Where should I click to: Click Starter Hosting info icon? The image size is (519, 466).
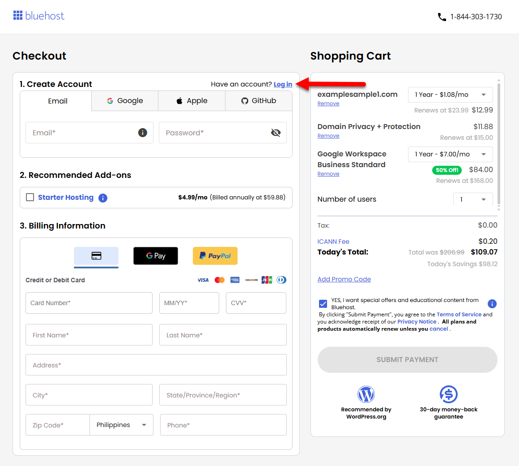(103, 198)
